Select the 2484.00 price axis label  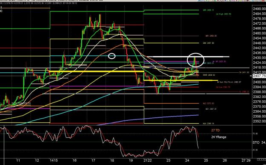tap(259, 14)
